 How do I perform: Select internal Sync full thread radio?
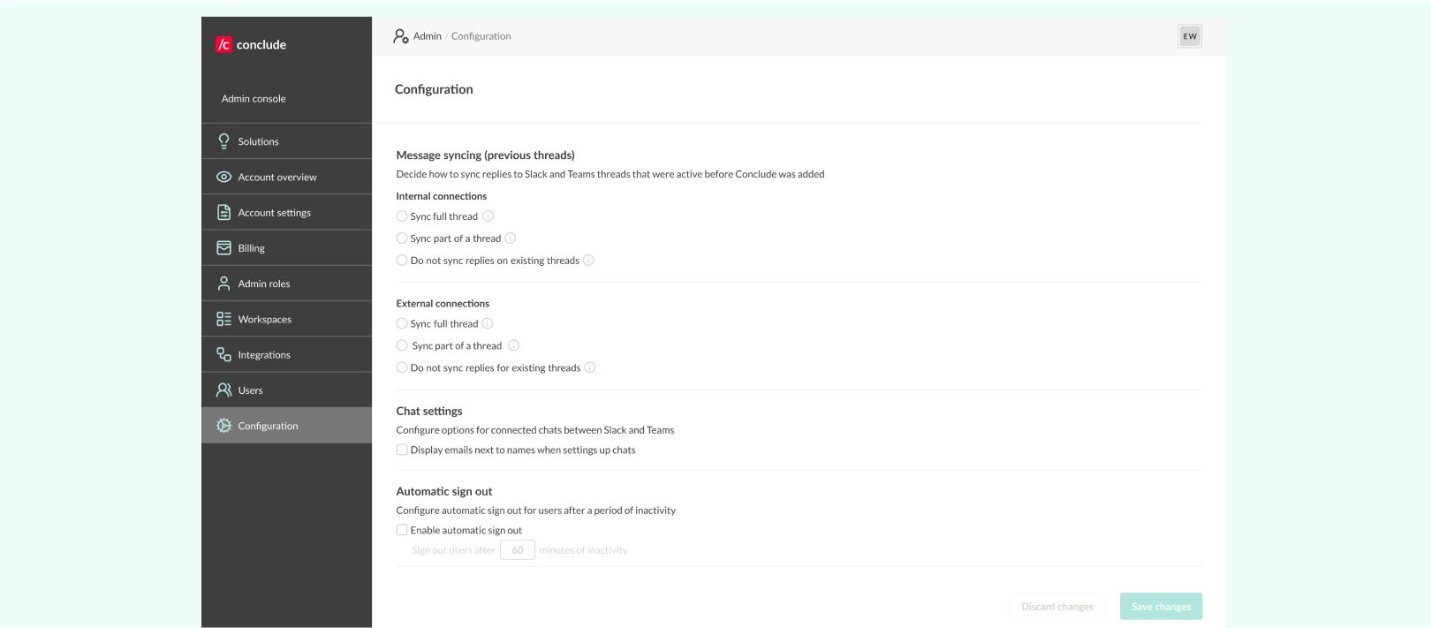(402, 216)
